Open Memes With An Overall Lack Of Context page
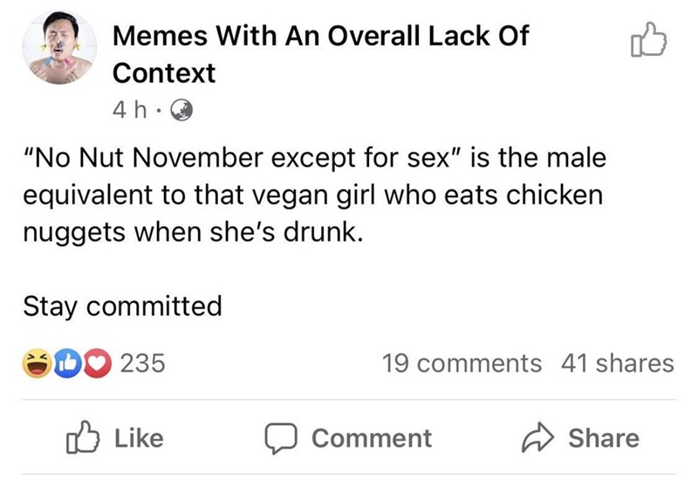The height and width of the screenshot is (480, 698). [322, 37]
